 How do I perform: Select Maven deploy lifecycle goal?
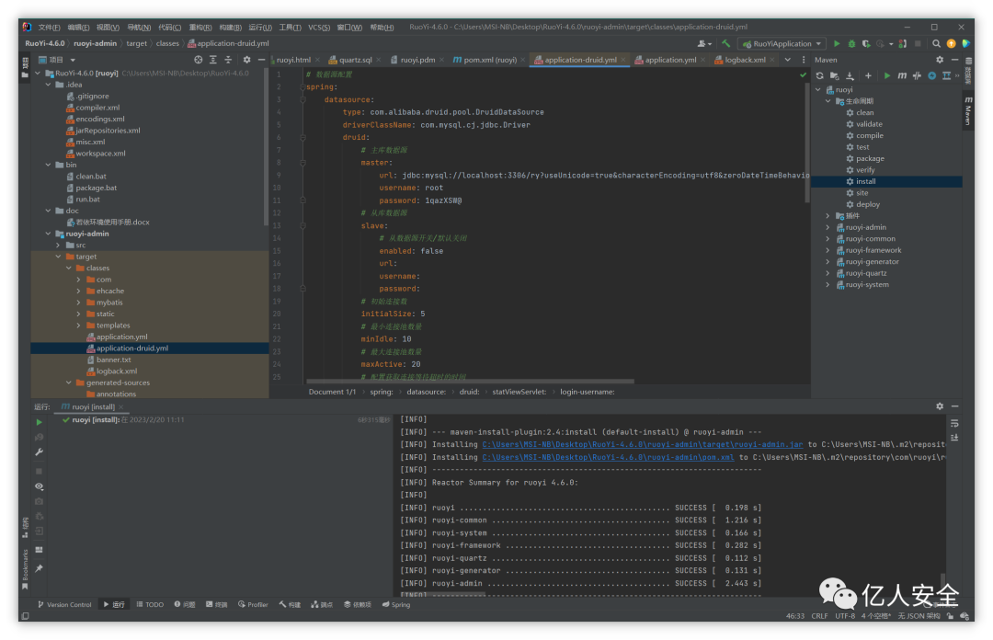[868, 205]
